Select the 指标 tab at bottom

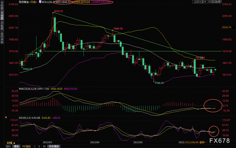[x=8, y=146]
